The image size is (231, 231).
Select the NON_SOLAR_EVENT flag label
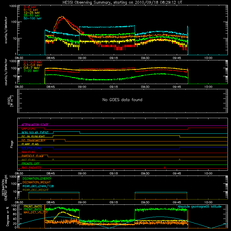point(35,133)
